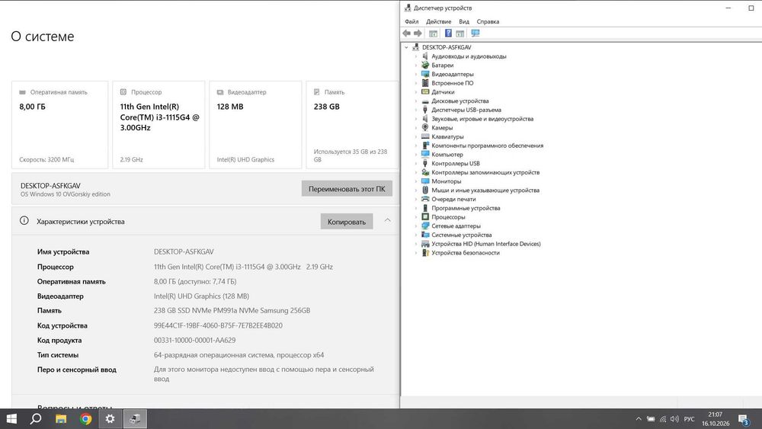This screenshot has width=762, height=429.
Task: Click the Копировать button
Action: tap(347, 222)
